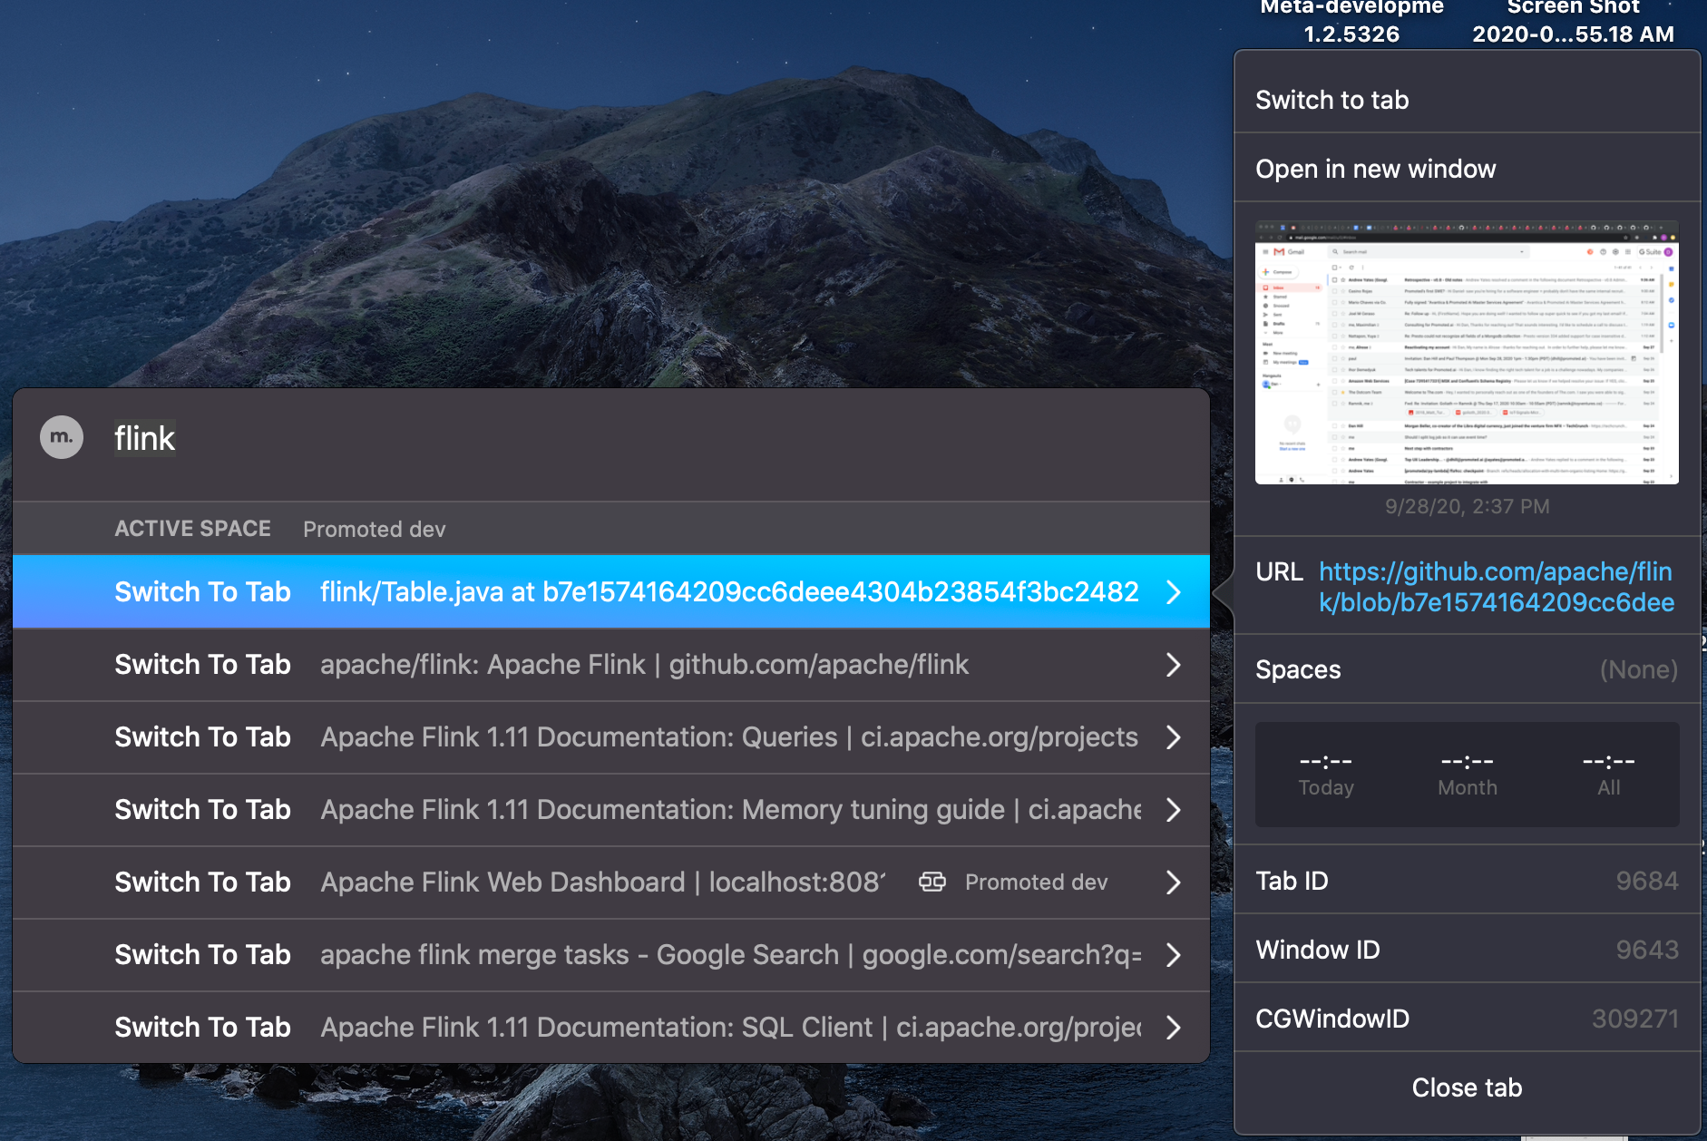Click the 'Meta-developme 1.2.5326' desktop item label
Viewport: 1707px width, 1141px height.
pos(1351,21)
